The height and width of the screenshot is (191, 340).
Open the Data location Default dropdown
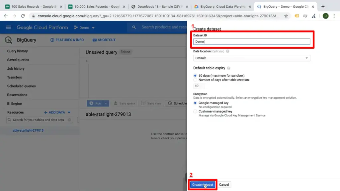251,58
